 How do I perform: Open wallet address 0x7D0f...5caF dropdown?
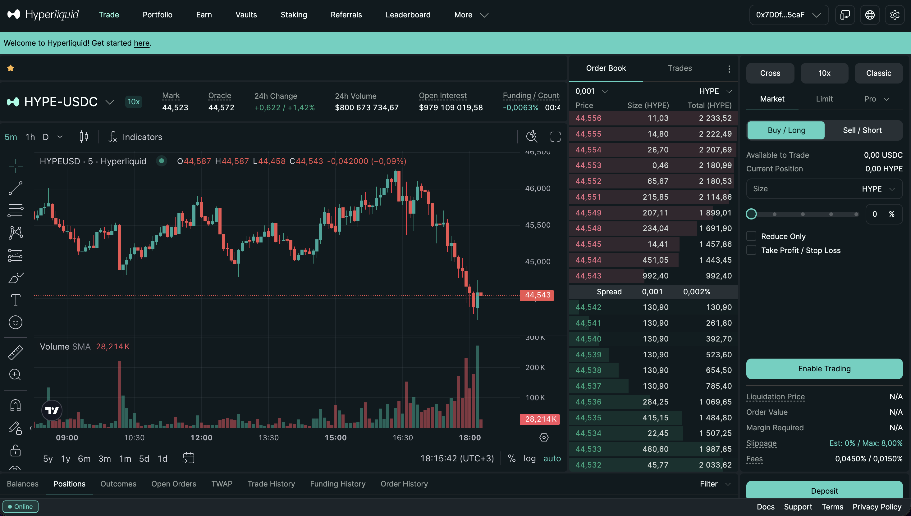pyautogui.click(x=788, y=15)
